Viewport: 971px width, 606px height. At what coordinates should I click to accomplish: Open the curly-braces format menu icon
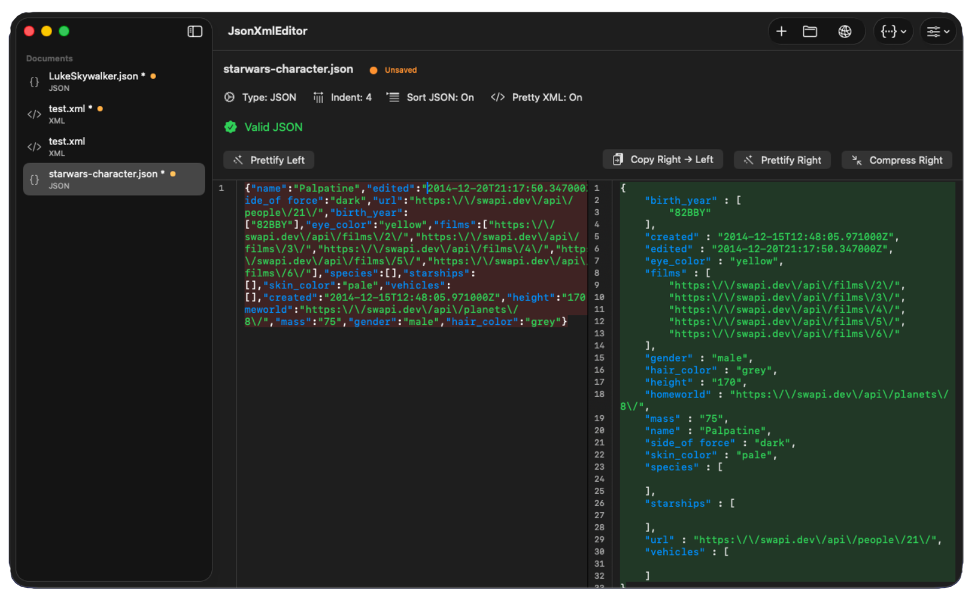888,31
